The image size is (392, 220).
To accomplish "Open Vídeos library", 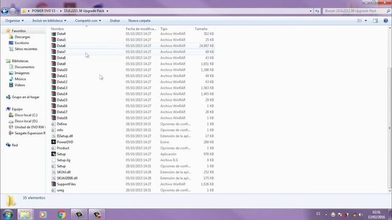I will [x=20, y=85].
